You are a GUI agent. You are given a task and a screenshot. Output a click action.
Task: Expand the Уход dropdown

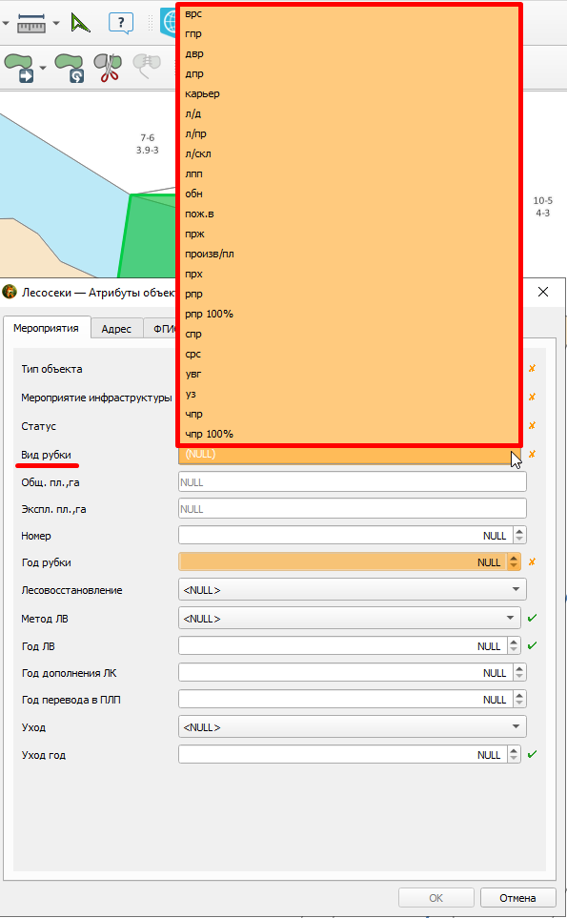coord(353,727)
